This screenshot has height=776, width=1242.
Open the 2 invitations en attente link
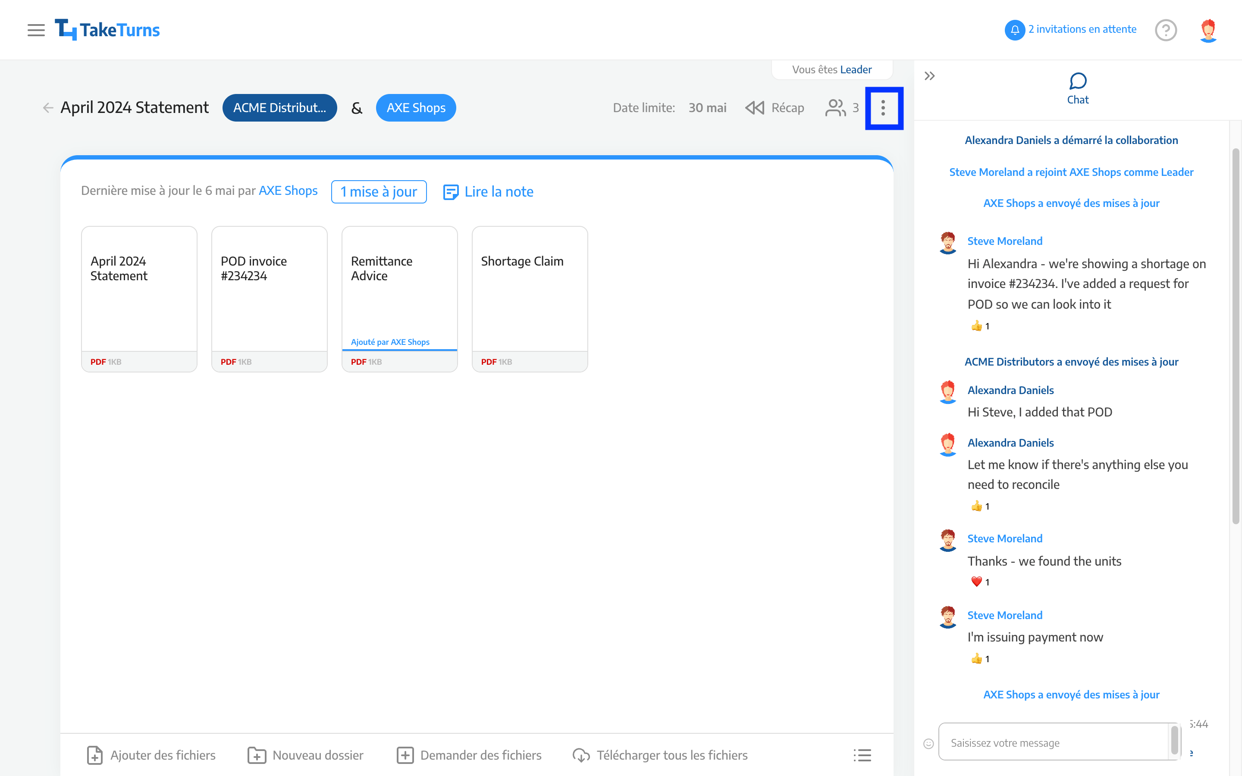[x=1082, y=29]
